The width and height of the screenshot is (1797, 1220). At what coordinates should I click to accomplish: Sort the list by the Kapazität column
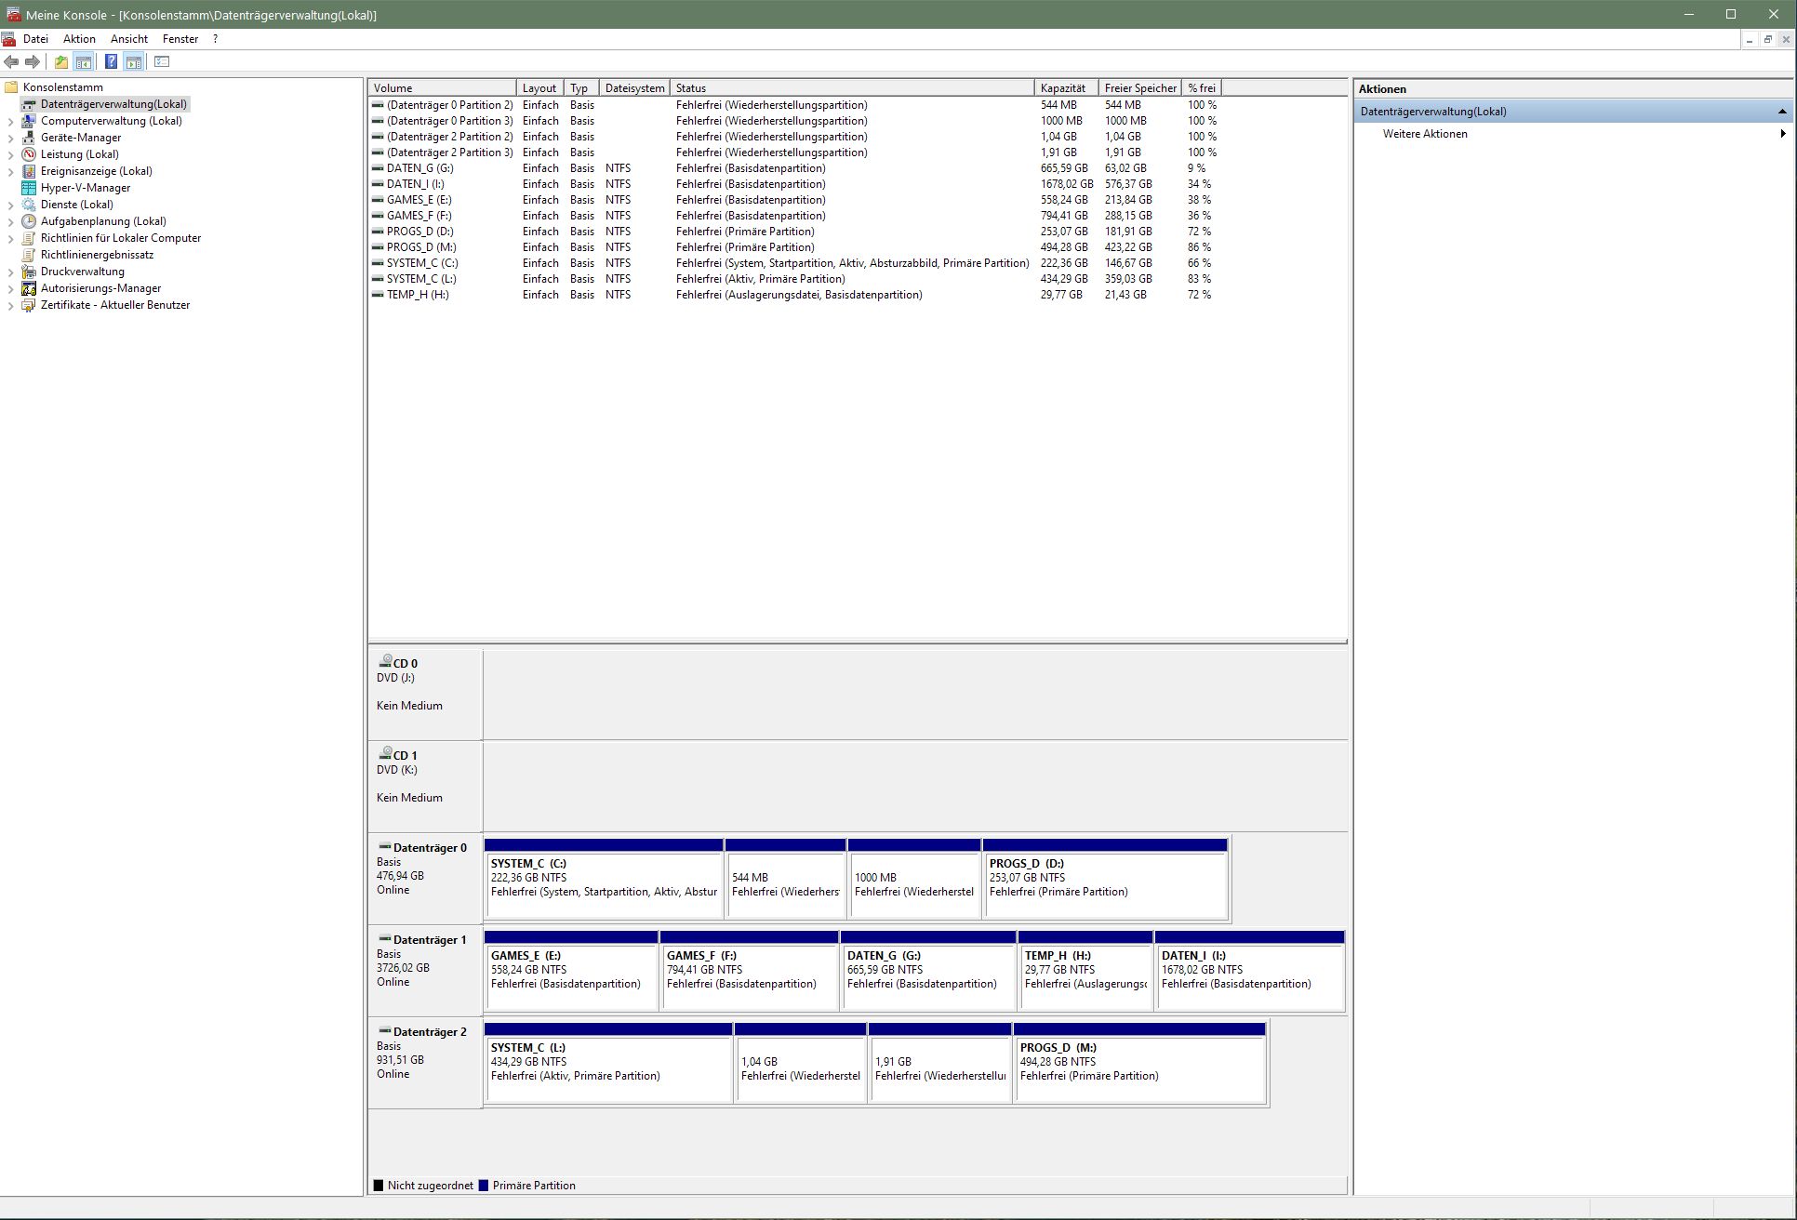(1063, 88)
